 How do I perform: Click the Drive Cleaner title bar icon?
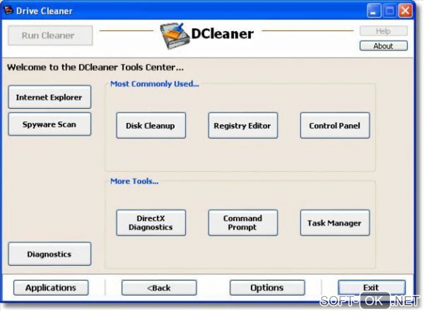click(x=8, y=10)
